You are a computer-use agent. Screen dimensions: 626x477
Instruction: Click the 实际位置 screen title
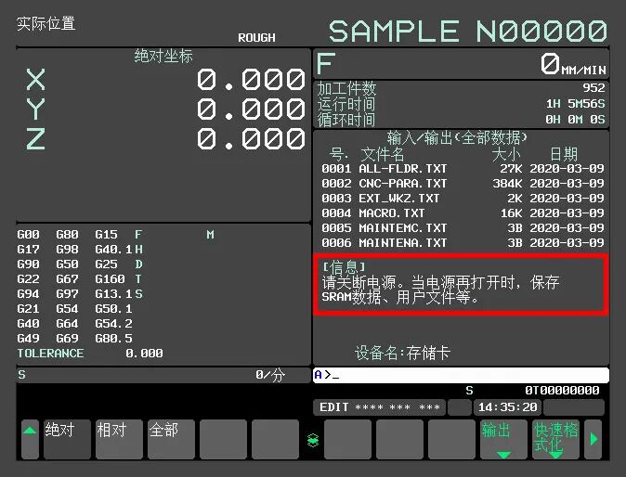pyautogui.click(x=46, y=23)
